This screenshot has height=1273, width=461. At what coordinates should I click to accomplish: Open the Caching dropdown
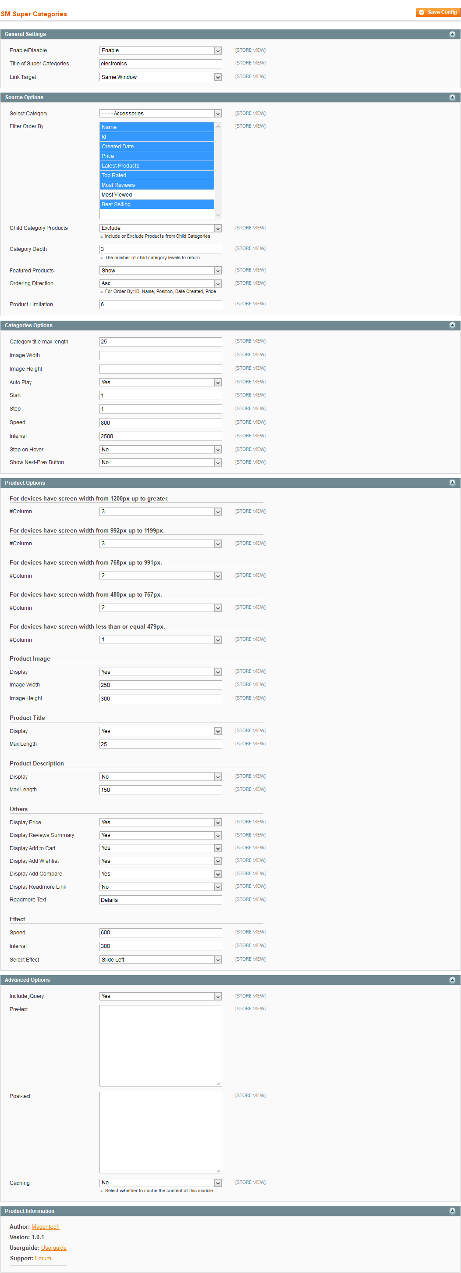click(160, 1184)
